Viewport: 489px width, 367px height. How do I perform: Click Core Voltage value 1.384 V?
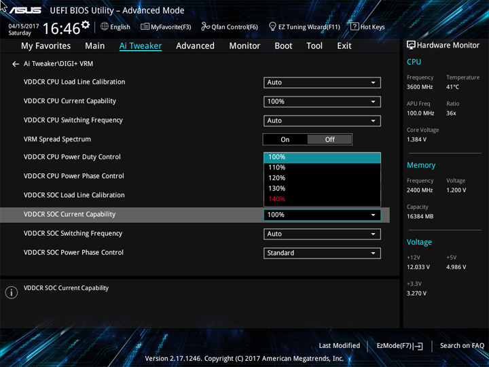(416, 139)
